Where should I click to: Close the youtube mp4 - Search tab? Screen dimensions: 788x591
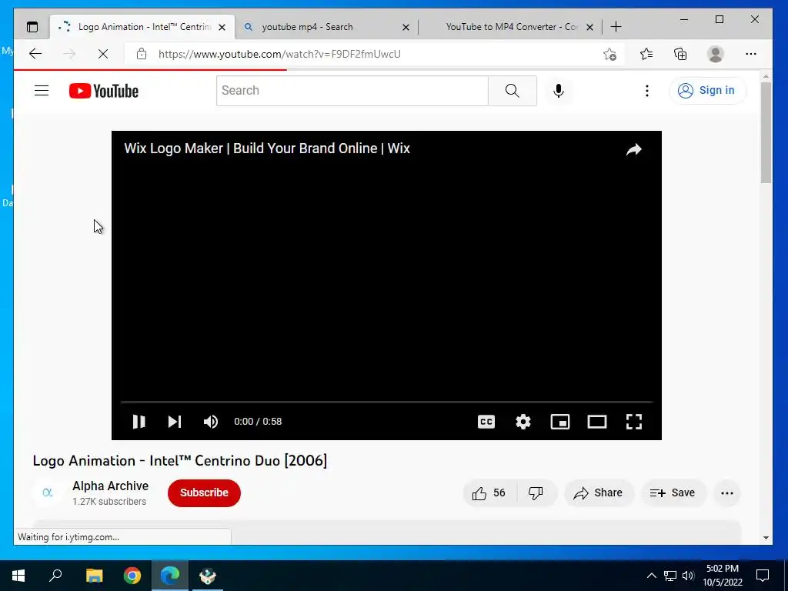406,27
